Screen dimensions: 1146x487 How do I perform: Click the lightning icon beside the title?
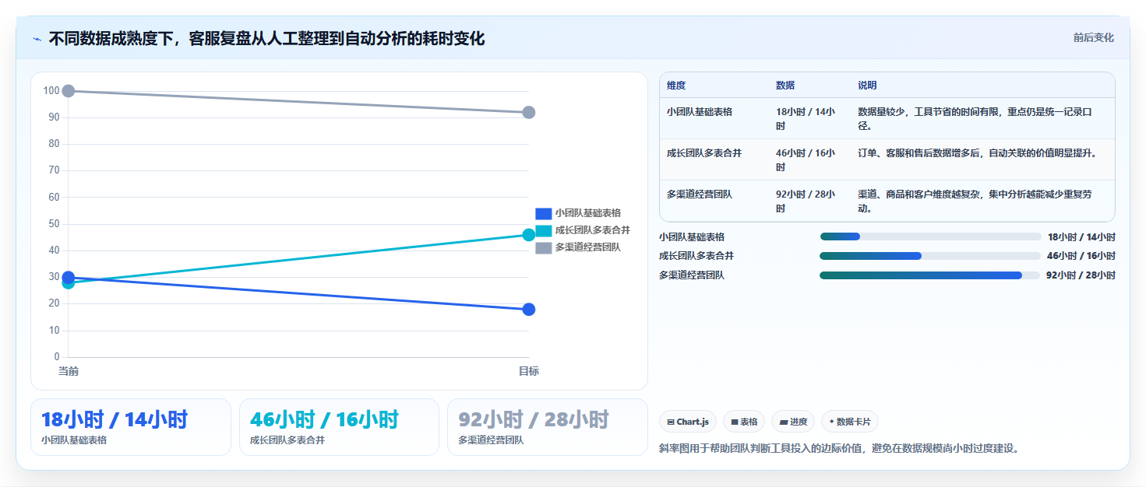37,39
